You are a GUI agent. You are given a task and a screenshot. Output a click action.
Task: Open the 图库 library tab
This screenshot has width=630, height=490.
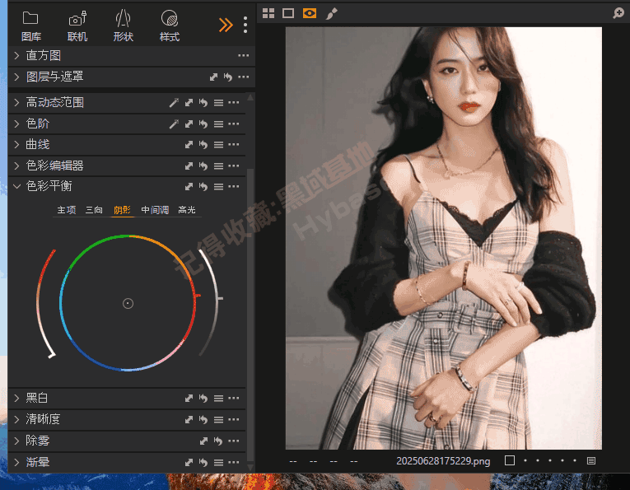[31, 26]
